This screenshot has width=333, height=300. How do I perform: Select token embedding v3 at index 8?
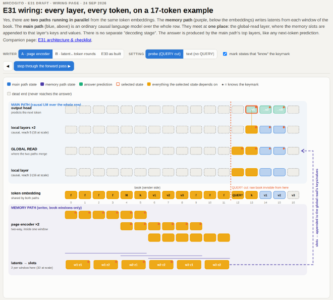pos(182,195)
